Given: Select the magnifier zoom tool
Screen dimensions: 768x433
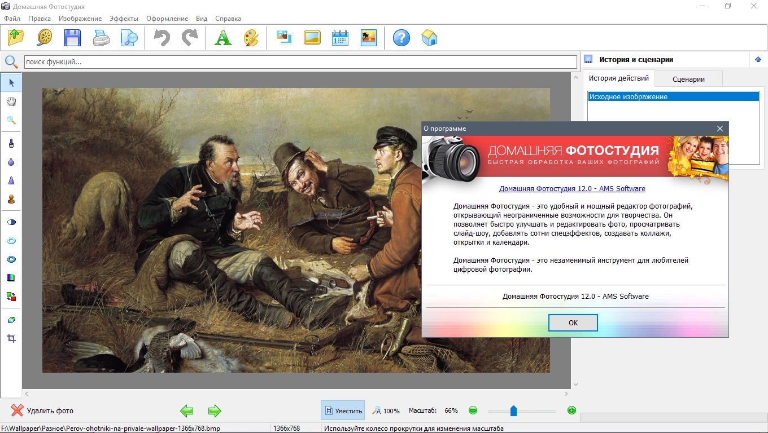Looking at the screenshot, I should (11, 120).
